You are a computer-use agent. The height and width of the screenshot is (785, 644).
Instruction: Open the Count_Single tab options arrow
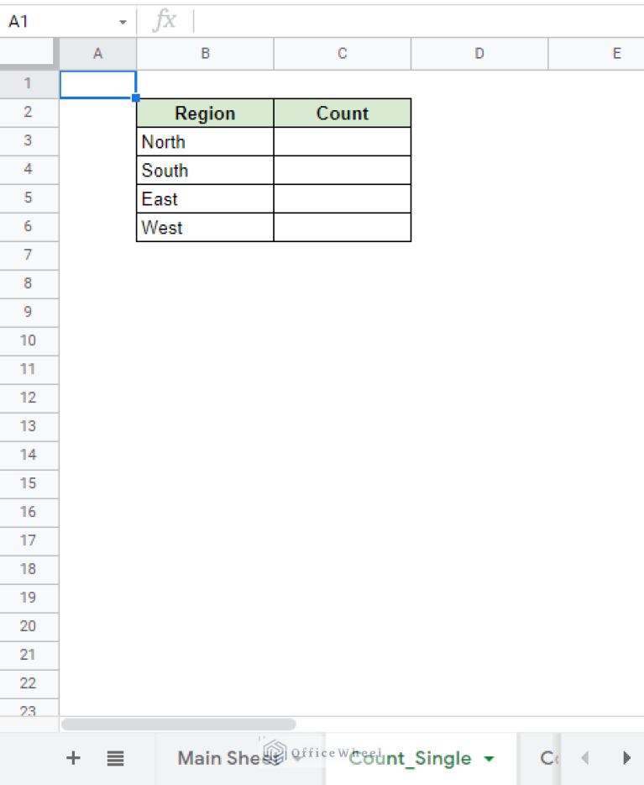489,758
